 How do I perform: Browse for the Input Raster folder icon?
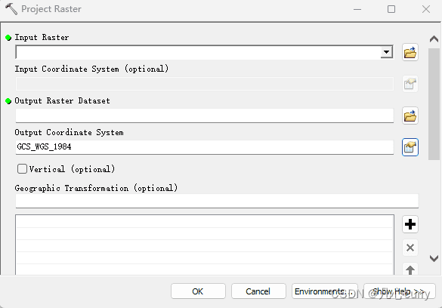(410, 52)
